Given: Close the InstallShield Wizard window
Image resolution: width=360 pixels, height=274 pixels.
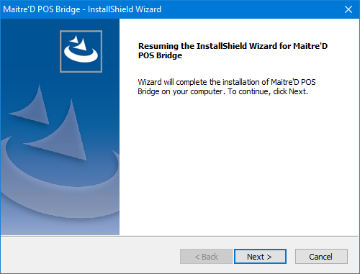Looking at the screenshot, I should pos(348,9).
